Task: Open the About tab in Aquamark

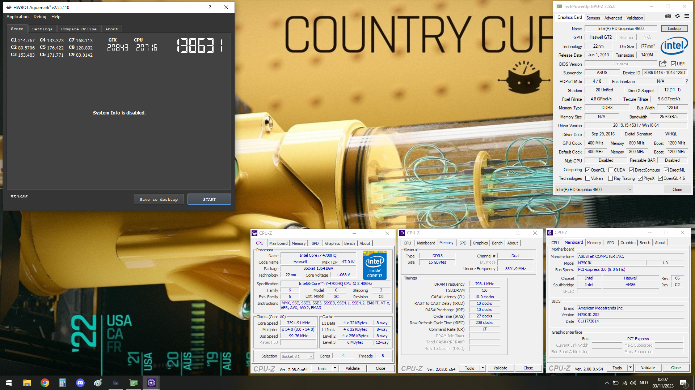Action: tap(111, 29)
